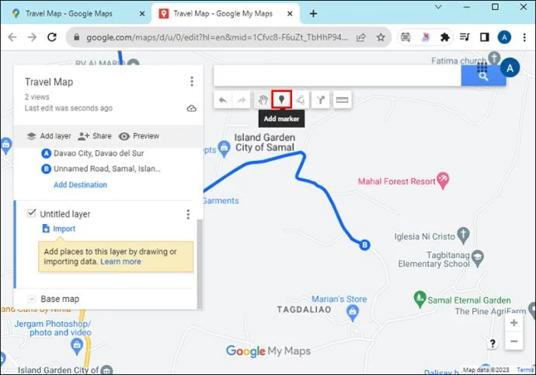Click the cloud save status icon
The height and width of the screenshot is (375, 536).
tap(192, 109)
